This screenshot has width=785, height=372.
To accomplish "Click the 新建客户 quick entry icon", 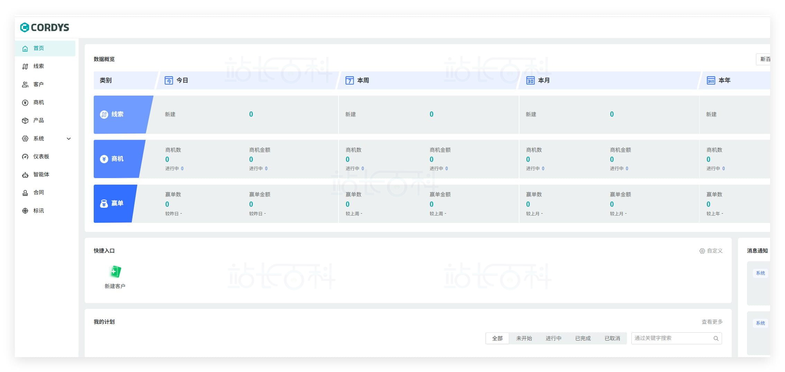I will tap(115, 272).
